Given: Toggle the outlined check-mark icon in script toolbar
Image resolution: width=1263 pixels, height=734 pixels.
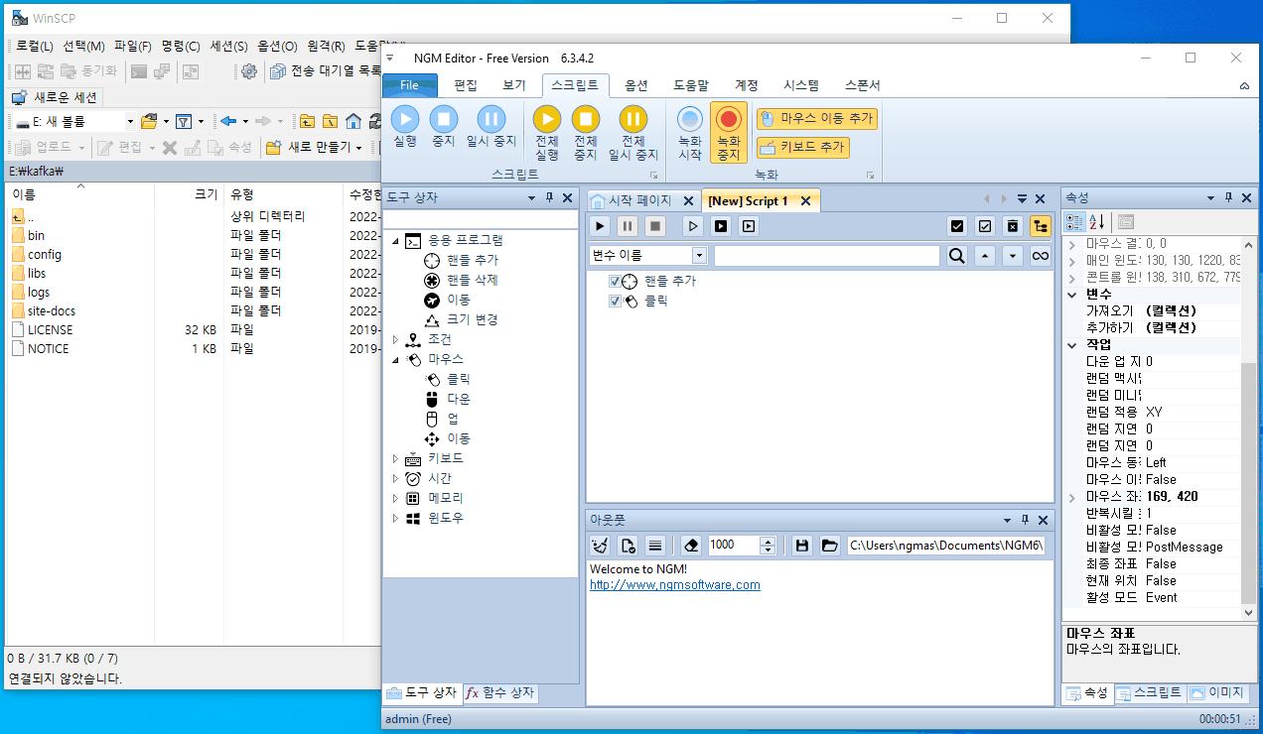Looking at the screenshot, I should point(984,226).
